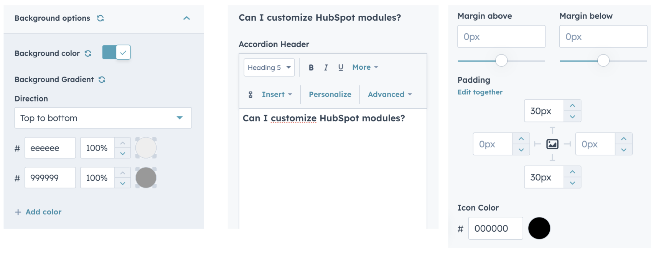Apply italic formatting in the editor
The height and width of the screenshot is (255, 656).
[x=326, y=67]
